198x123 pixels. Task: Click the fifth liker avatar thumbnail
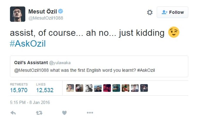coord(107,88)
